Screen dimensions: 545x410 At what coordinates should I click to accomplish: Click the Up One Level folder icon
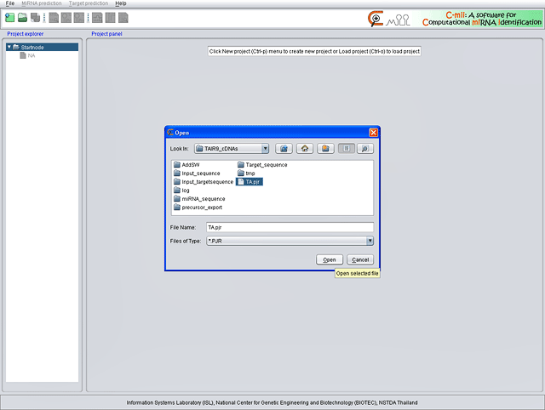[x=285, y=148]
